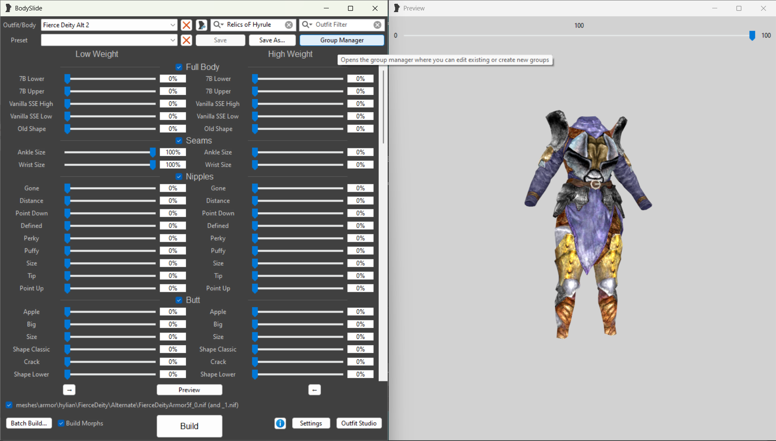Screen dimensions: 776x441
Task: Click the low weight Butt Big slider
Action: pyautogui.click(x=110, y=324)
